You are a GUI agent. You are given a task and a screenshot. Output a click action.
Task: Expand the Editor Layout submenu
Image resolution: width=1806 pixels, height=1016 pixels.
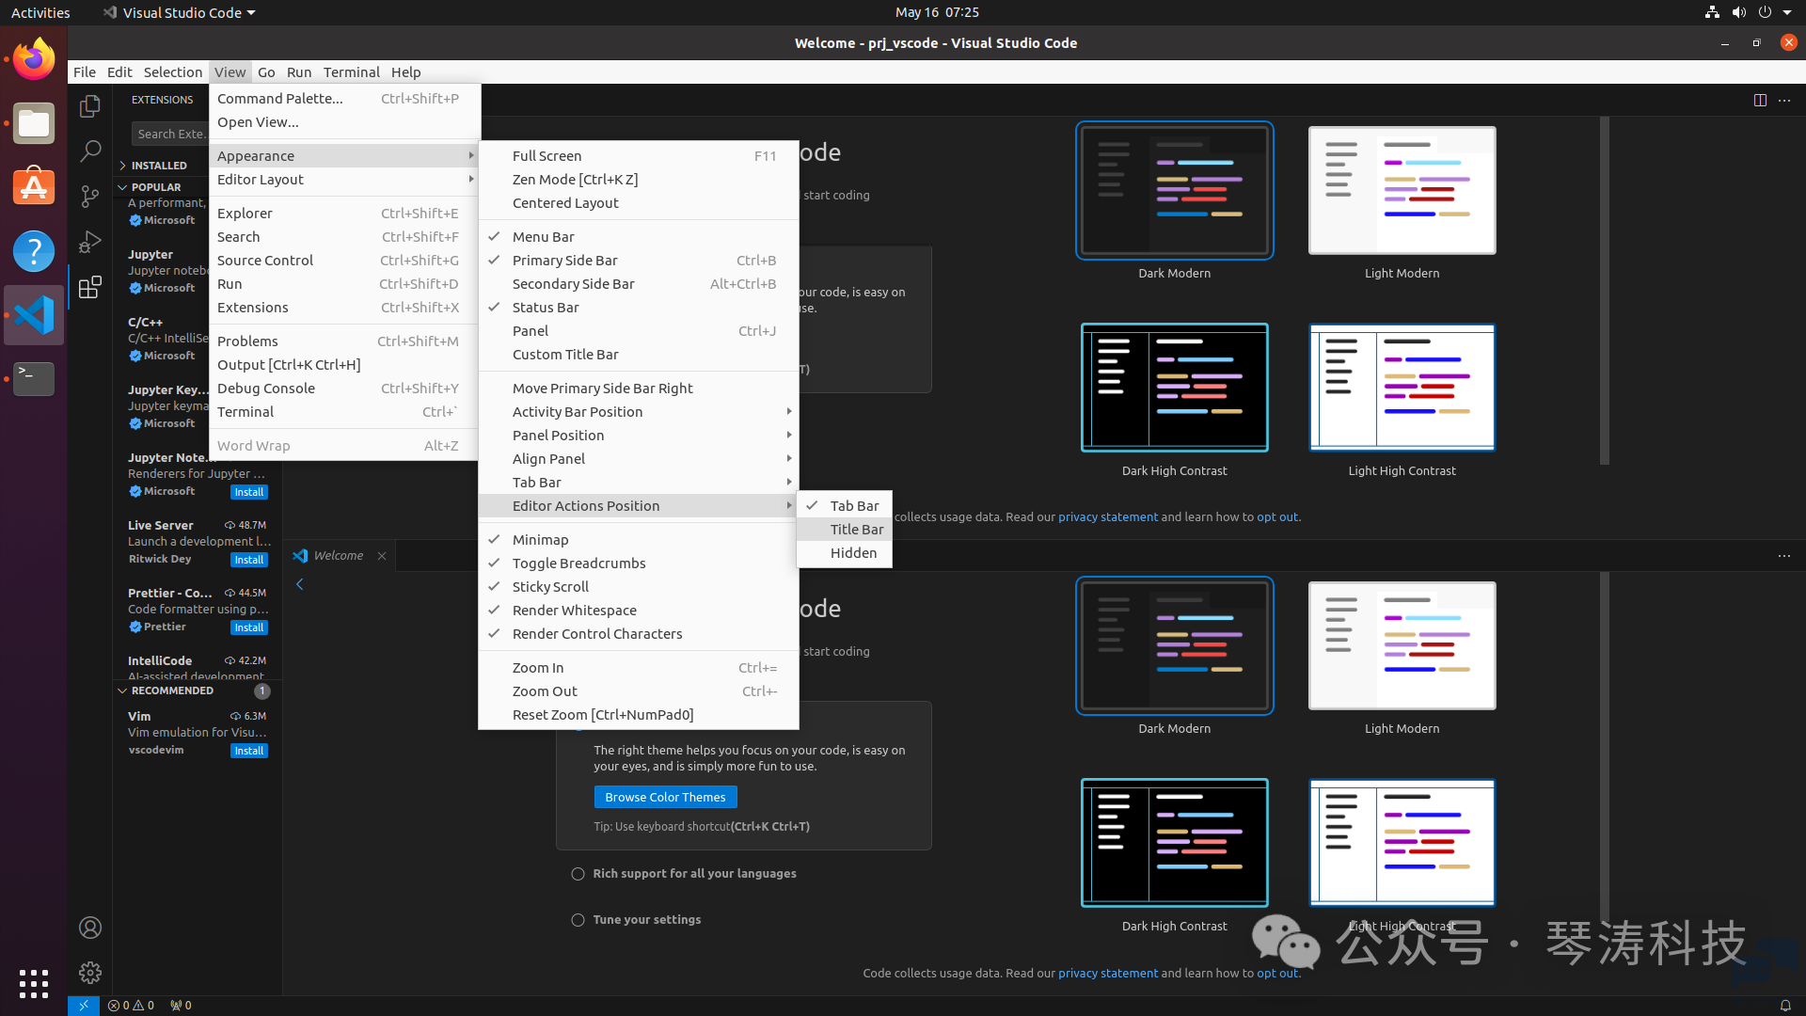344,180
